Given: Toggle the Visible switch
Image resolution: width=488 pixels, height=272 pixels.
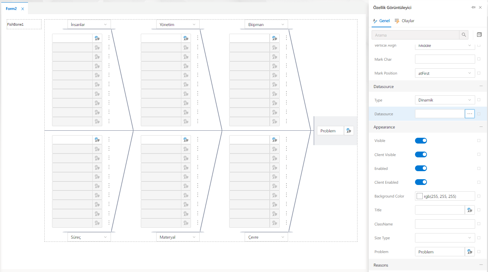Looking at the screenshot, I should [421, 141].
